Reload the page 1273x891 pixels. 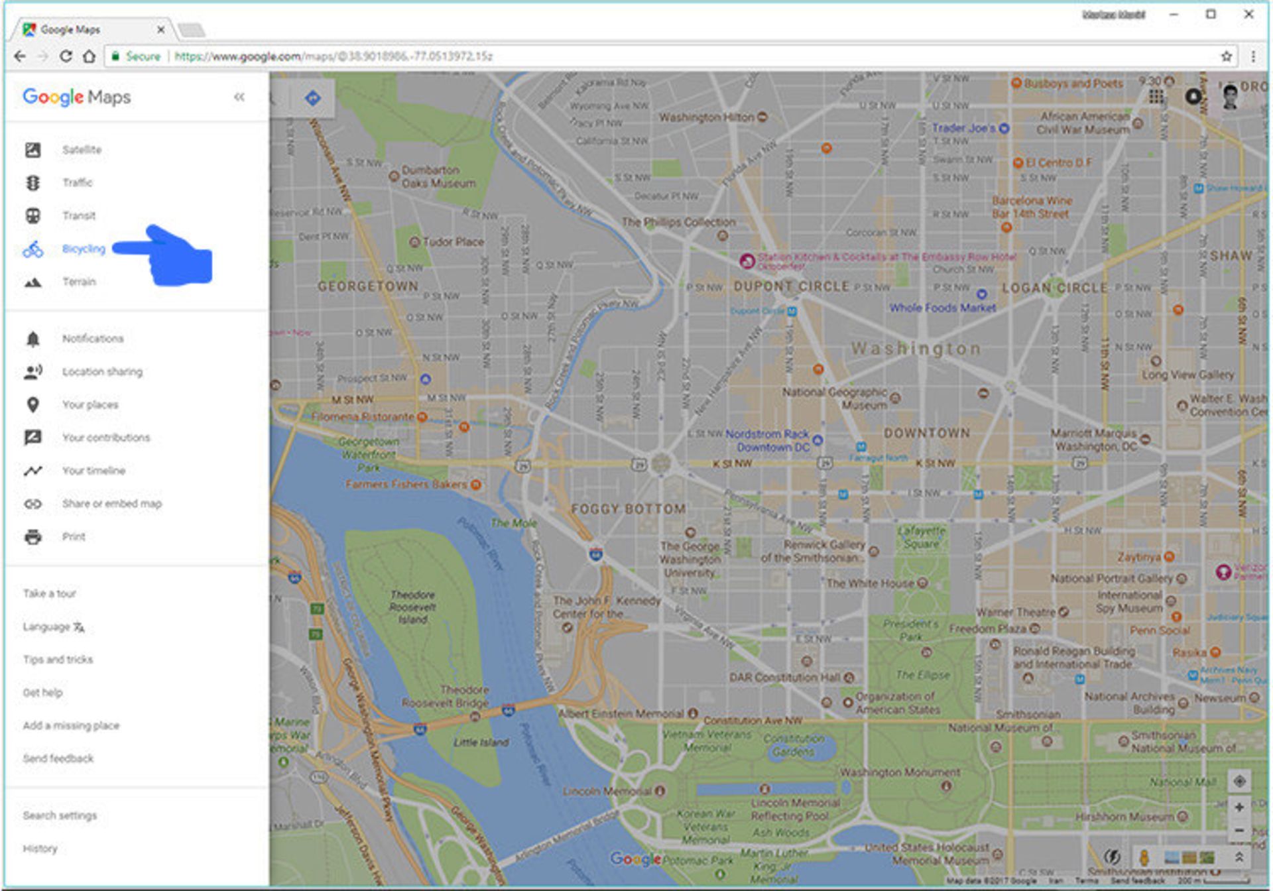point(66,56)
